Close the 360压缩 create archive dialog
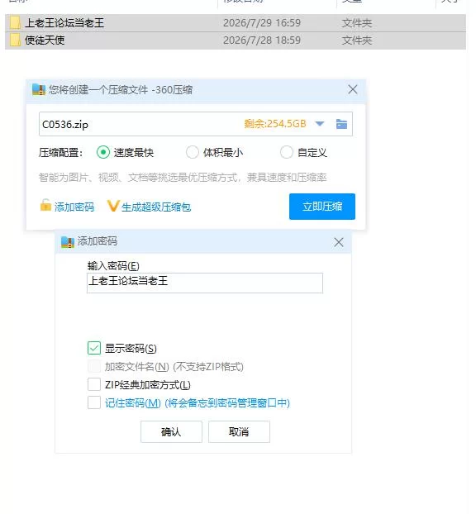Screen dimensions: 476x514 [x=353, y=89]
